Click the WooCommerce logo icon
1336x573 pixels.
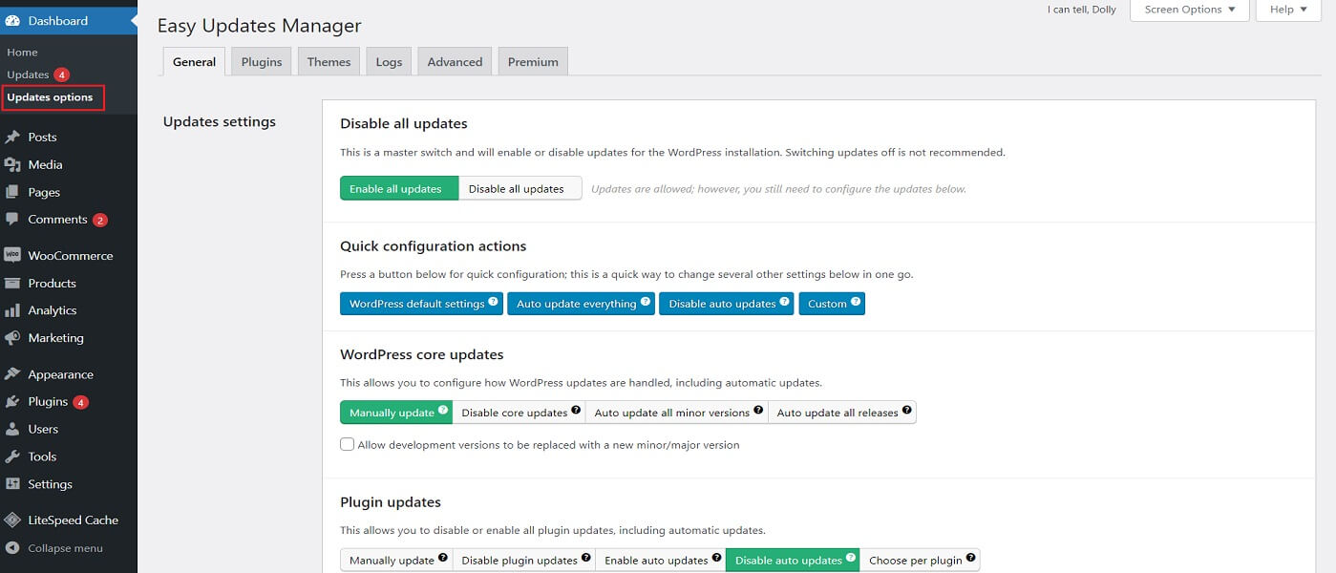coord(12,255)
